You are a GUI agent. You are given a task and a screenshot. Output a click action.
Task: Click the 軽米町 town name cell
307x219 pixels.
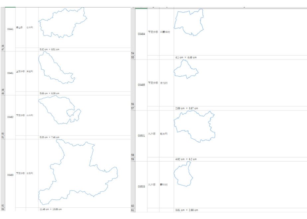(166, 134)
